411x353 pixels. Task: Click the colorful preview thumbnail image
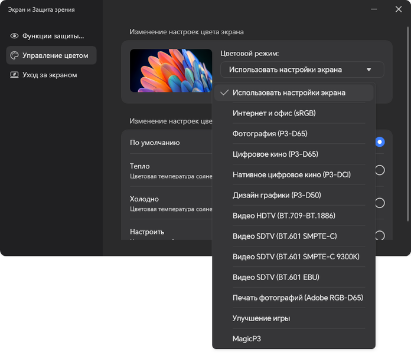tap(171, 71)
